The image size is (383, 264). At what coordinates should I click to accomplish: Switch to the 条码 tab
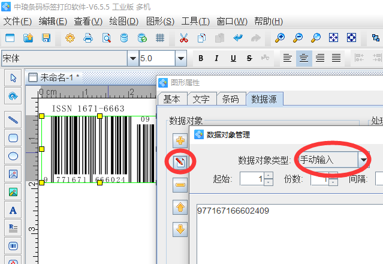231,99
